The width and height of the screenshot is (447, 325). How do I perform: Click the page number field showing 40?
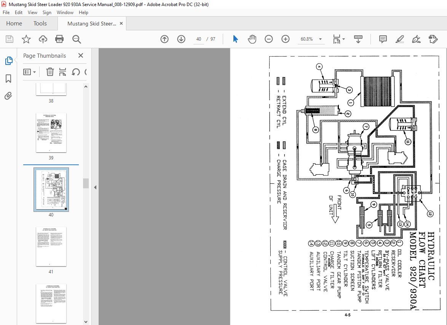(199, 39)
